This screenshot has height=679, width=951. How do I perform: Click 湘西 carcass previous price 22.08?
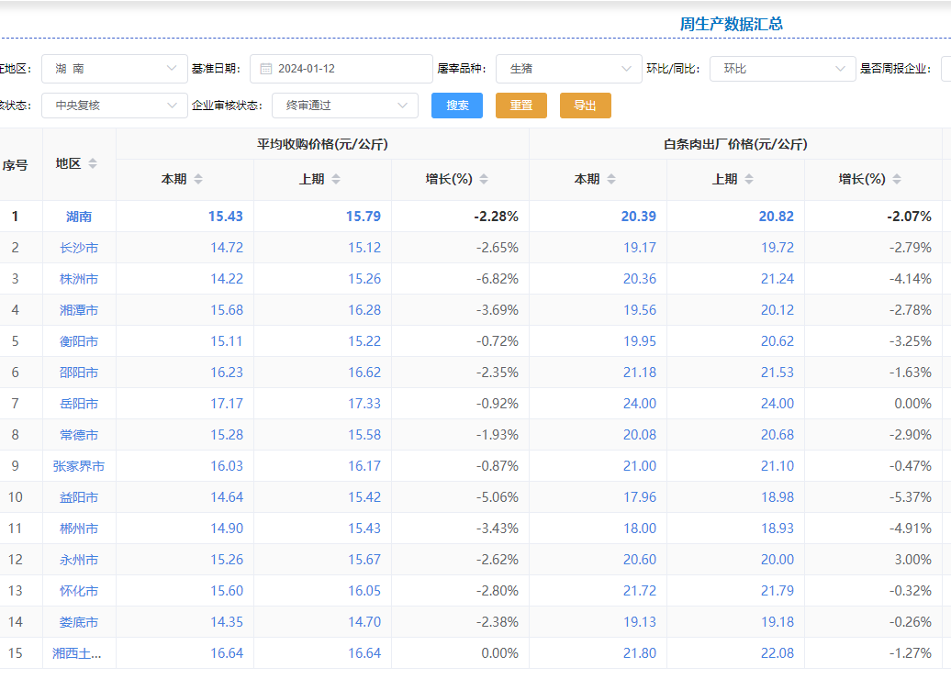(778, 653)
